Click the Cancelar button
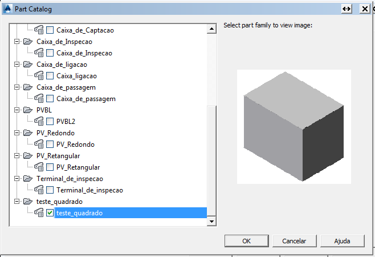This screenshot has height=257, width=375. (295, 241)
